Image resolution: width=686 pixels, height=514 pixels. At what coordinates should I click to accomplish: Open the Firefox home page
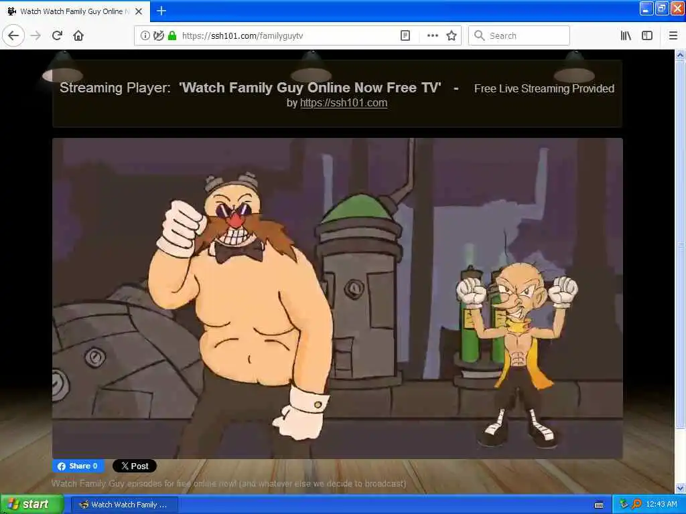click(x=78, y=35)
